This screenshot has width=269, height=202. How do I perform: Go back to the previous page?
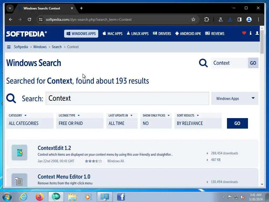[11, 19]
